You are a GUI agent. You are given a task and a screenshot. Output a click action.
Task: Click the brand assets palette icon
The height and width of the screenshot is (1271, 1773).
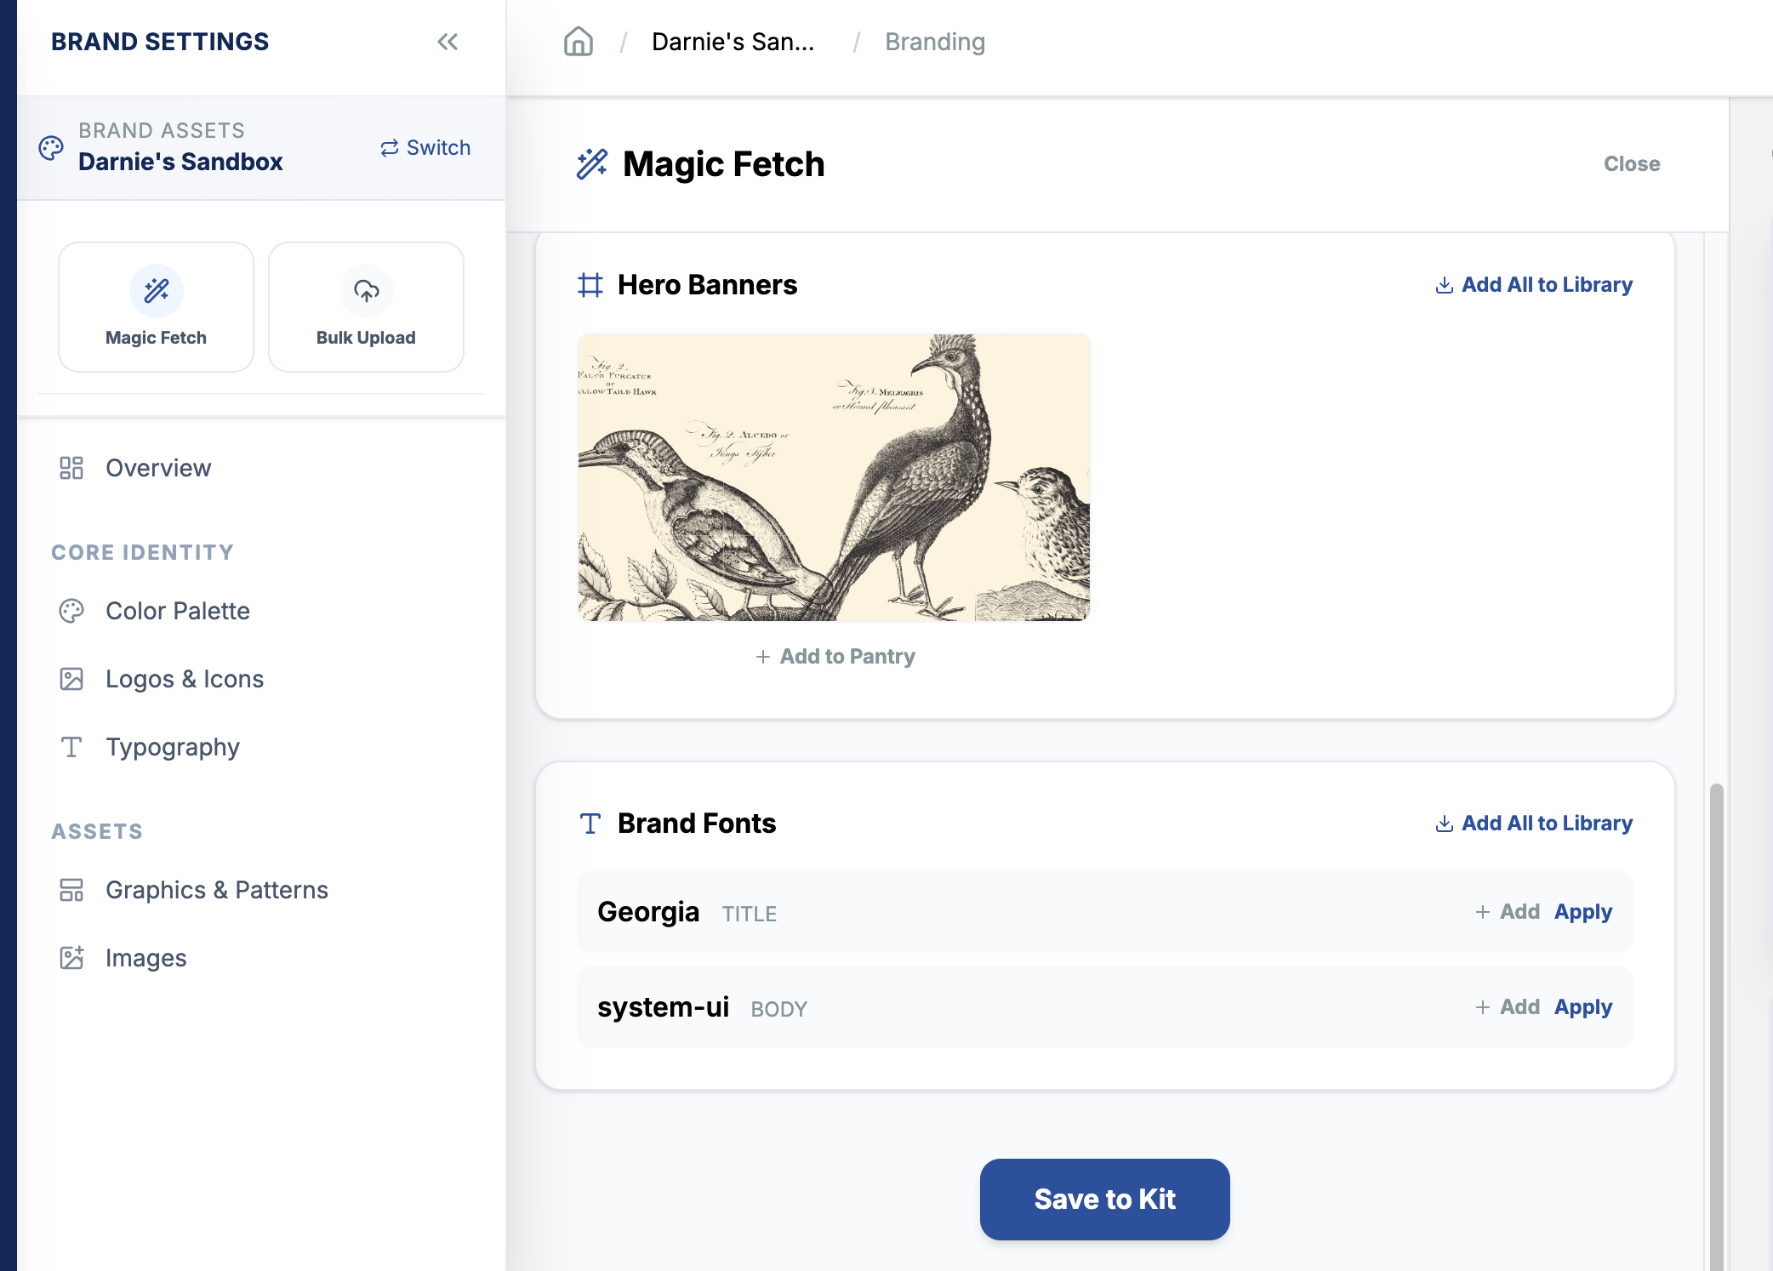[x=51, y=148]
